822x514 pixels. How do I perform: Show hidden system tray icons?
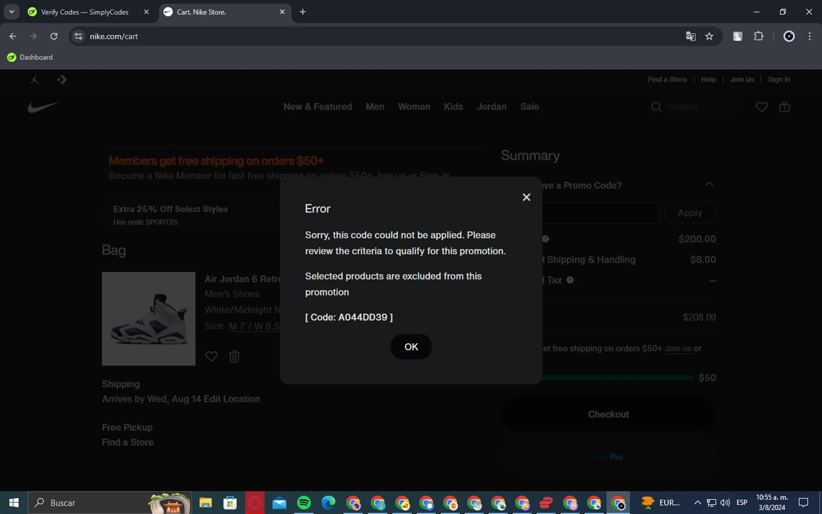point(698,502)
